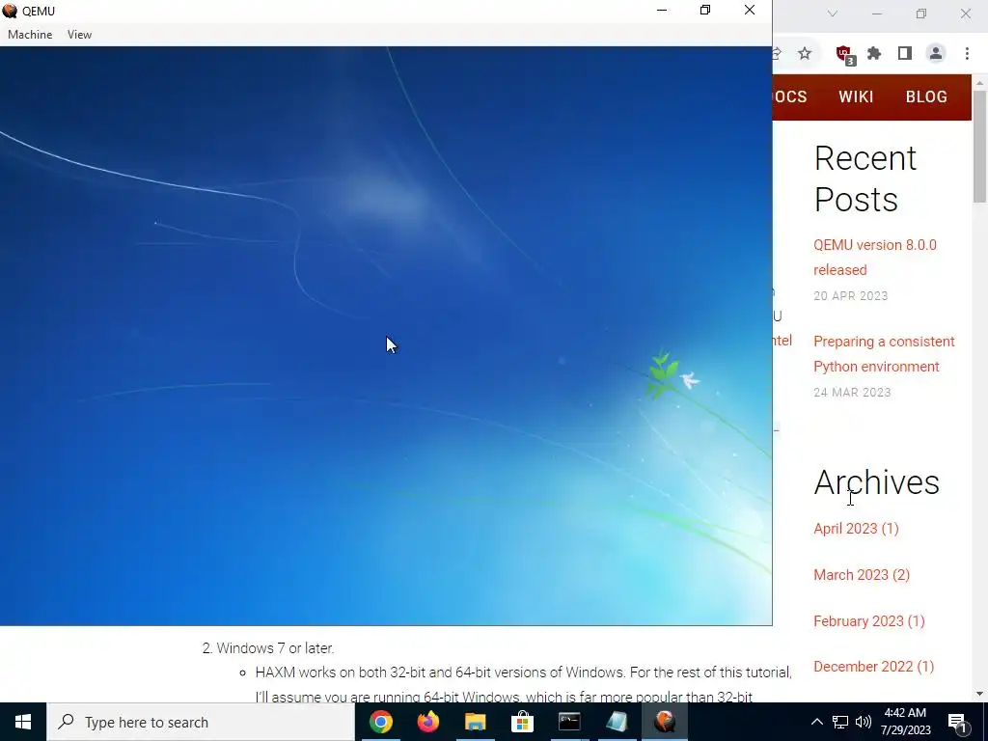Open the notification center icon
Screen dimensions: 988x741
[958, 722]
